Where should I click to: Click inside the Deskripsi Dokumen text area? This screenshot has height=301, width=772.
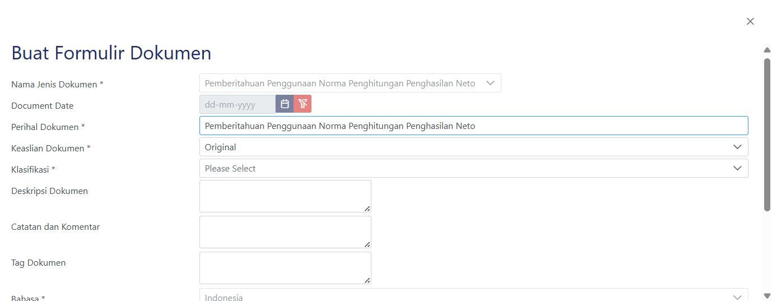coord(285,196)
